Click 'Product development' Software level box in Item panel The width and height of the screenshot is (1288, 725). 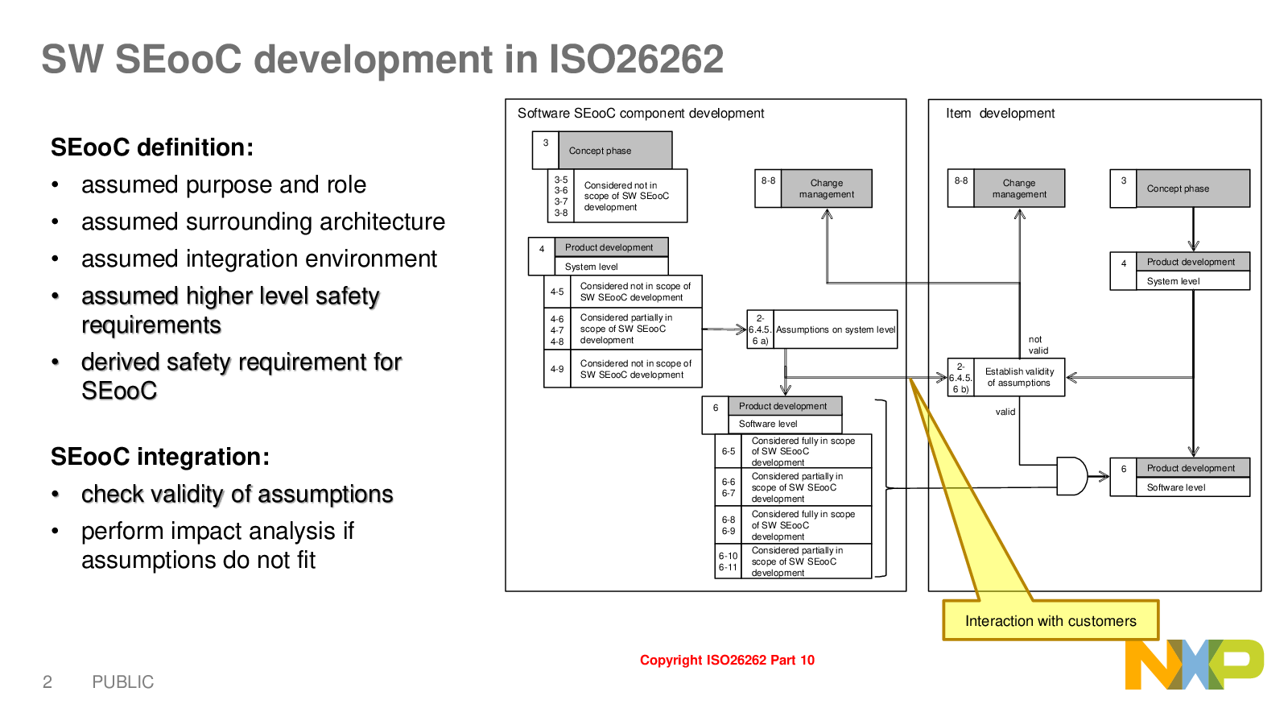[1180, 477]
